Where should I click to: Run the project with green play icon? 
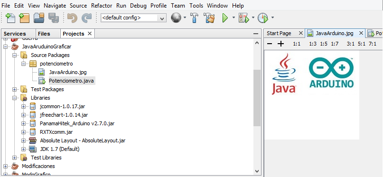pos(225,18)
